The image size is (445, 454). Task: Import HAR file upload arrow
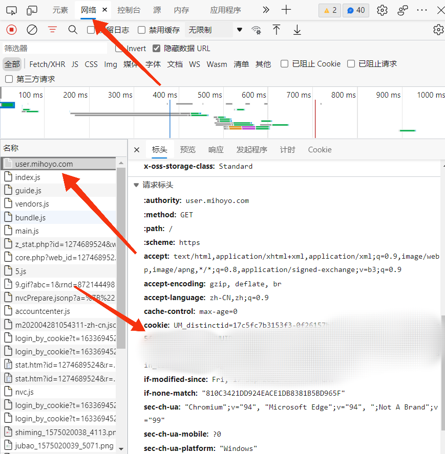click(277, 30)
